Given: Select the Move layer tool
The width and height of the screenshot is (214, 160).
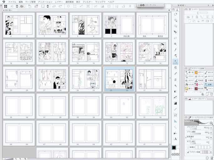Looking at the screenshot, I should click(x=175, y=32).
